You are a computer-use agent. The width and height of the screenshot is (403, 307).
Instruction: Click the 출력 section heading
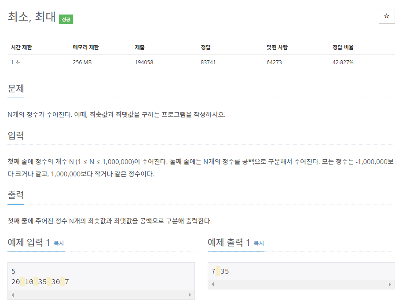16,195
